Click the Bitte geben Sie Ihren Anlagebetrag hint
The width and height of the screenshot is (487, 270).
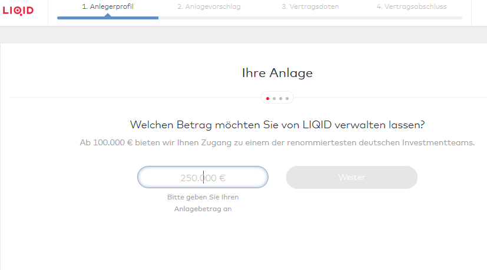(x=203, y=203)
